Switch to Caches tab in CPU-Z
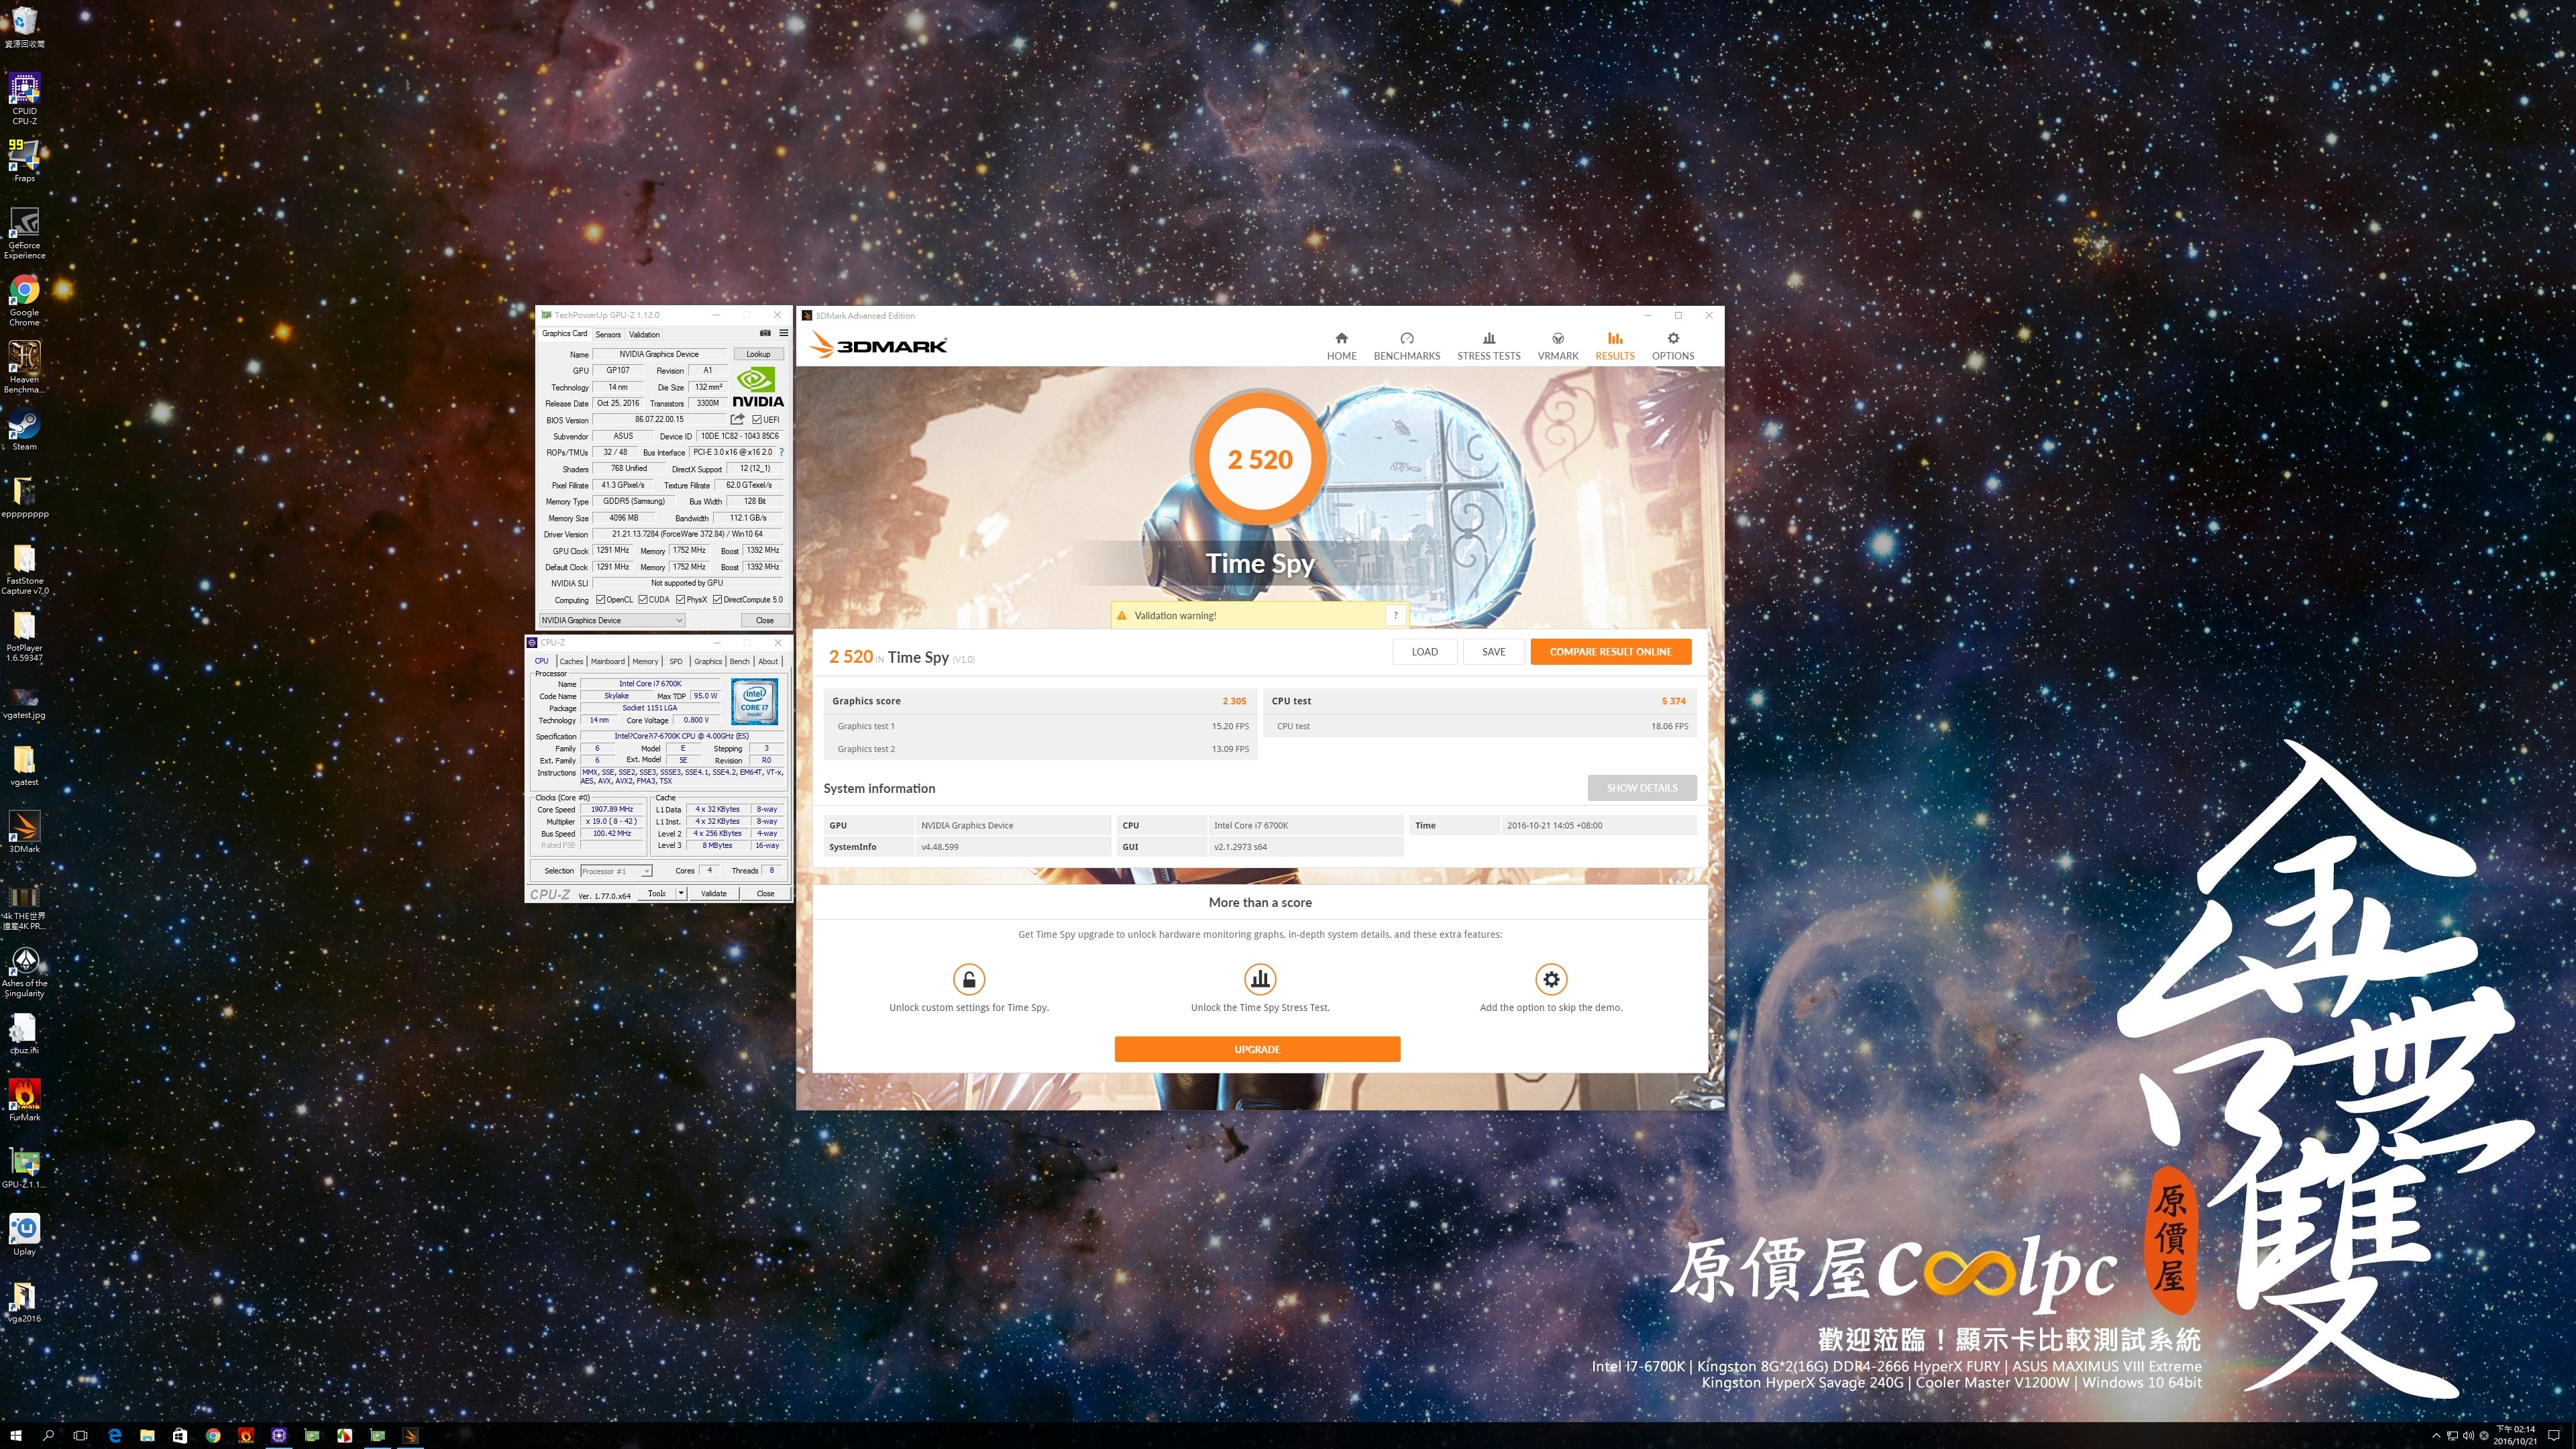 click(571, 661)
